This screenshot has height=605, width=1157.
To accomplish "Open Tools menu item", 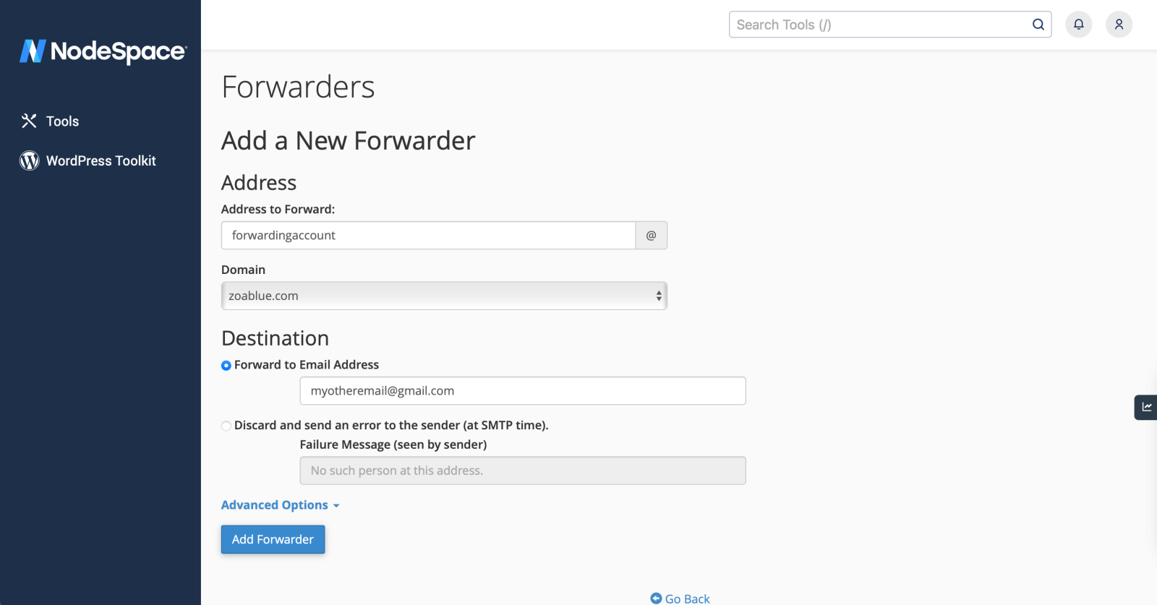I will 62,121.
